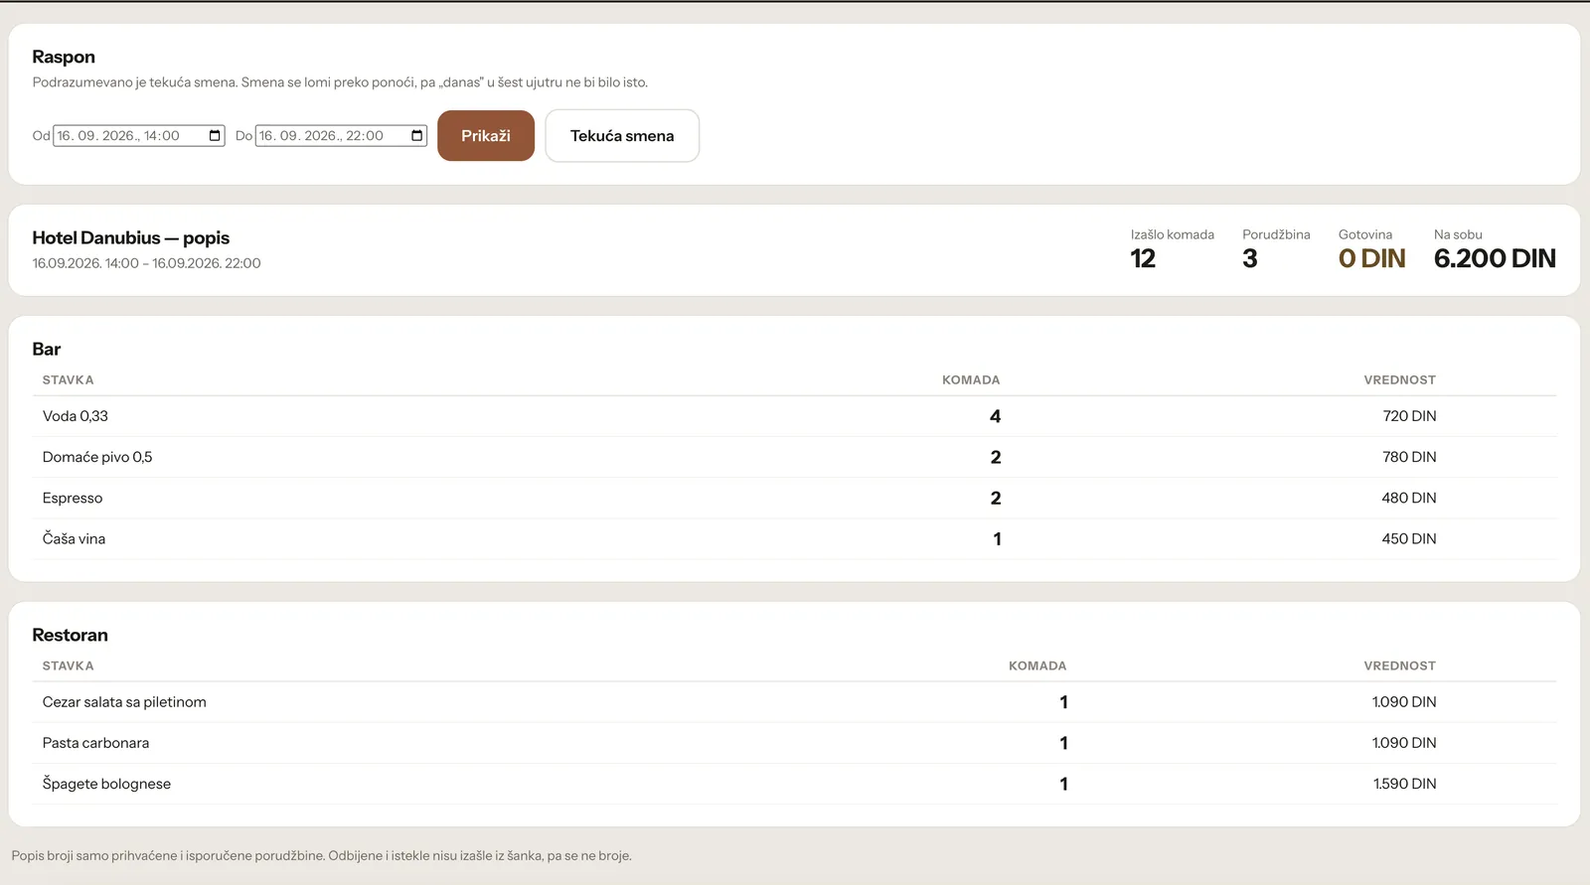1590x885 pixels.
Task: Select the Espresso item row
Action: tap(794, 498)
